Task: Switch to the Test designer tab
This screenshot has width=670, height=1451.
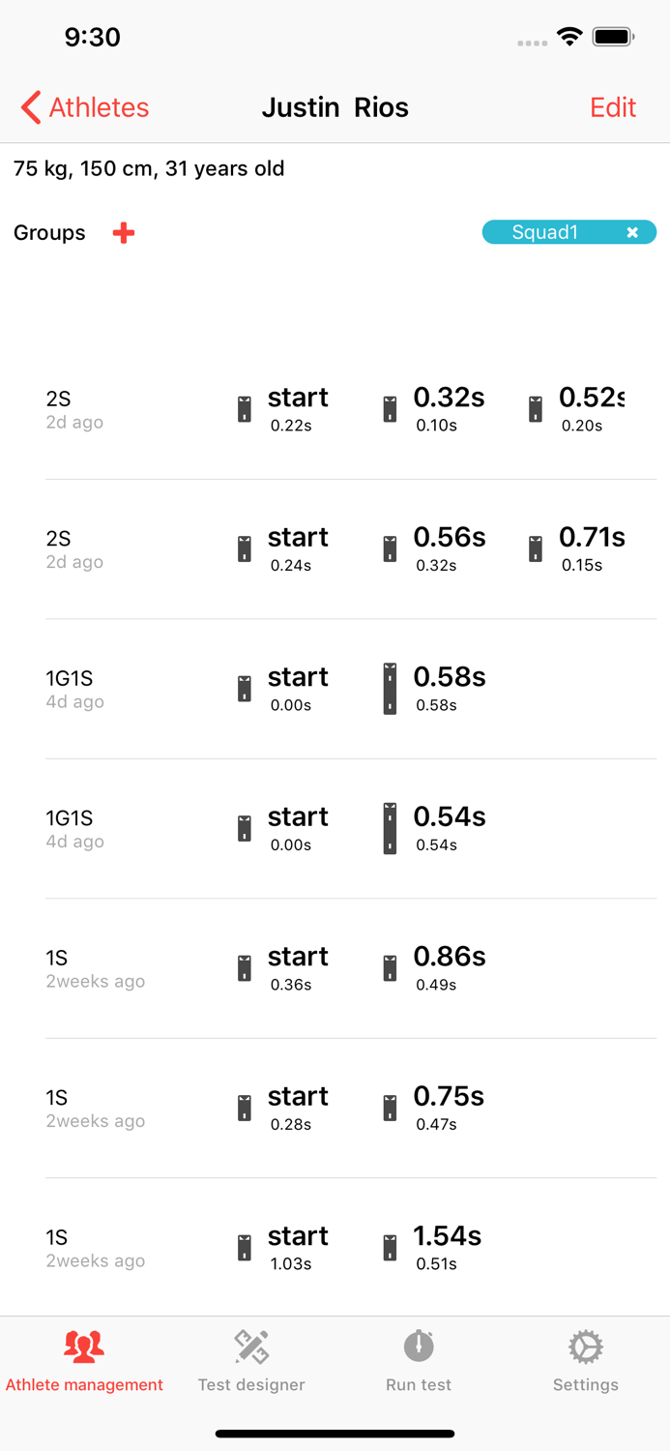Action: coord(251,1361)
